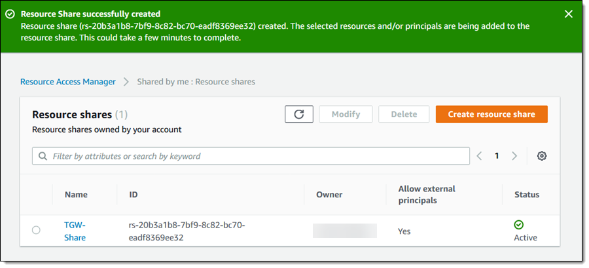Click Create resource share button
Screen dimensions: 589x268
(491, 114)
